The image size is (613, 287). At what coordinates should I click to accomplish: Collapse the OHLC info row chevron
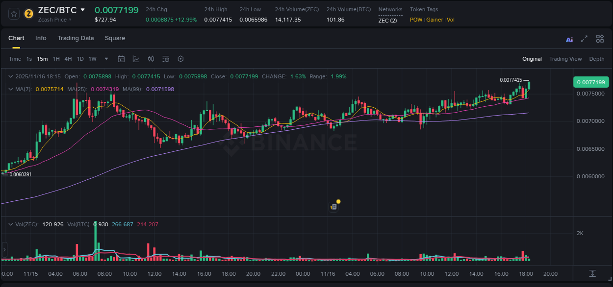(11, 77)
